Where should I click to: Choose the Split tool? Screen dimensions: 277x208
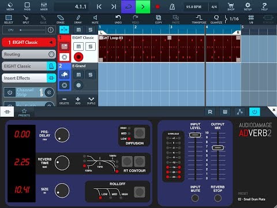[x=26, y=19]
